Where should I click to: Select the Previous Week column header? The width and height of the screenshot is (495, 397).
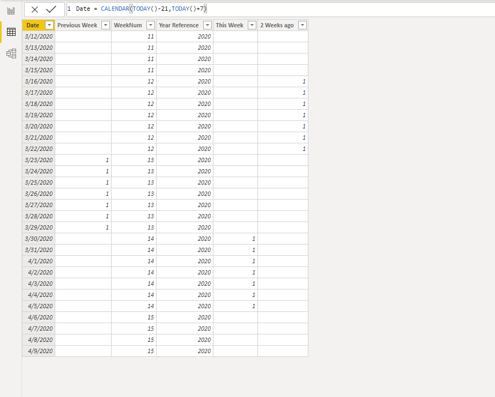pyautogui.click(x=77, y=25)
